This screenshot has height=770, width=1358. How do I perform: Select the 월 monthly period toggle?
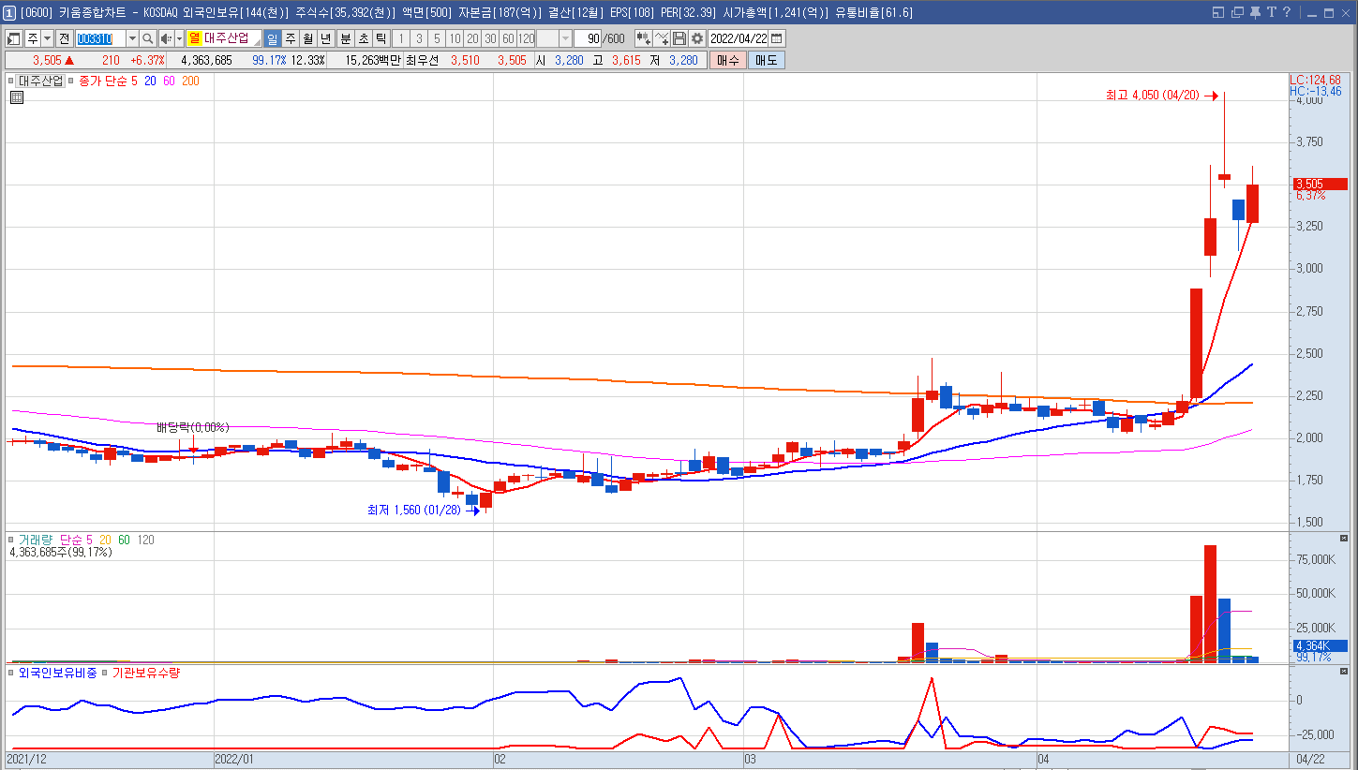[307, 38]
